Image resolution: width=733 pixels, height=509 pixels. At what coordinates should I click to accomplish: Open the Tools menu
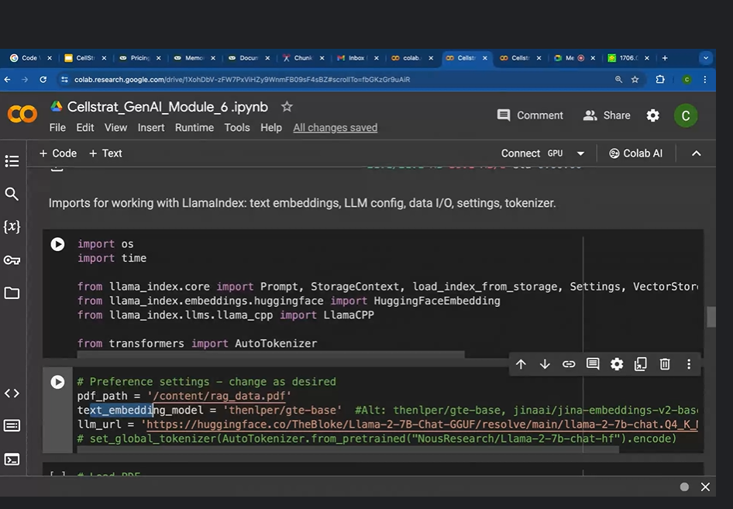(237, 128)
